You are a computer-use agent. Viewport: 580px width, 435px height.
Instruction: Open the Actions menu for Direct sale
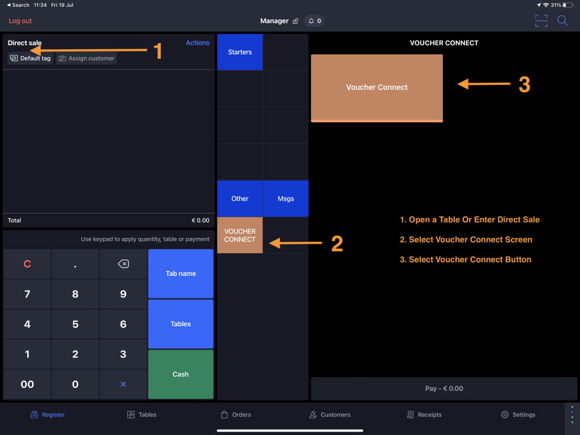(x=197, y=43)
